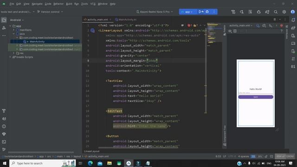Open app run configuration dropdown

click(x=187, y=12)
